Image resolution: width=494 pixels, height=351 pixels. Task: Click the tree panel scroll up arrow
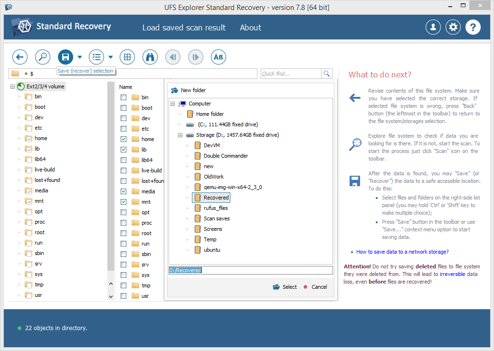111,284
